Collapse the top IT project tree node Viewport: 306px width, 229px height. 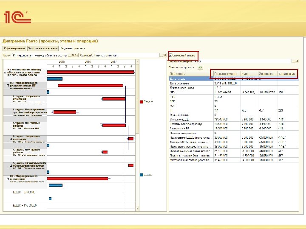tap(5, 73)
